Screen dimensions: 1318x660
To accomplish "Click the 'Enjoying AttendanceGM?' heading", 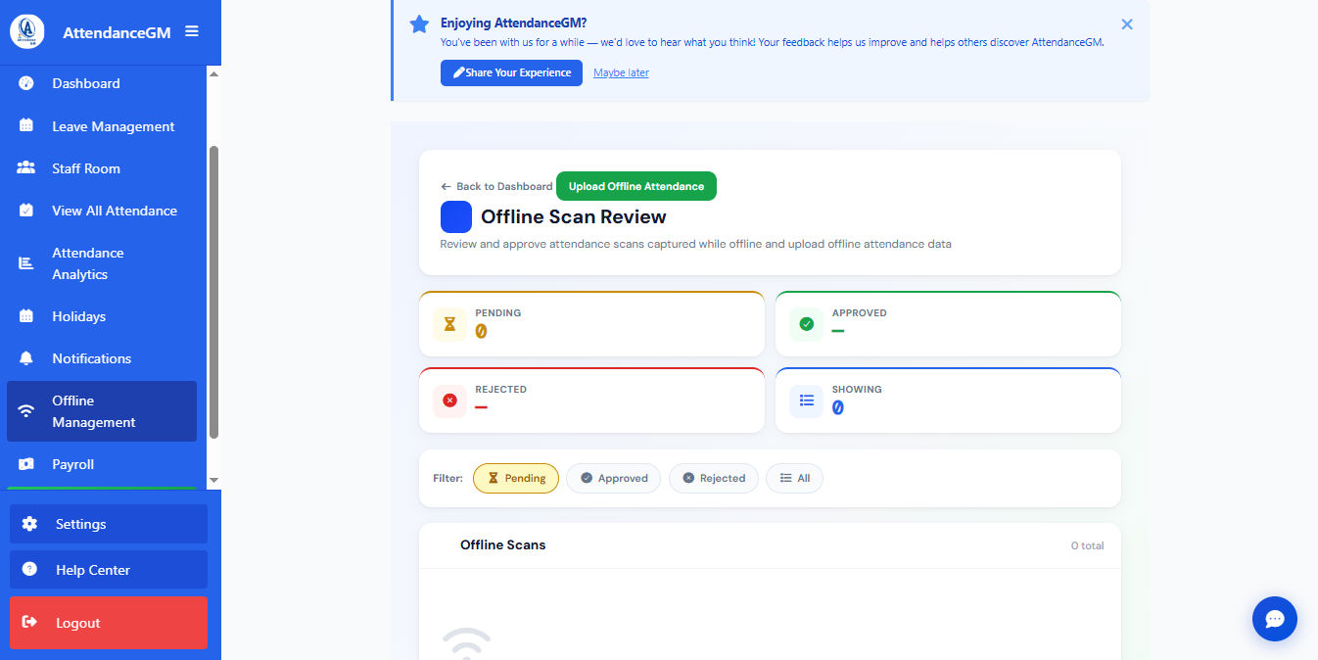I will coord(514,23).
